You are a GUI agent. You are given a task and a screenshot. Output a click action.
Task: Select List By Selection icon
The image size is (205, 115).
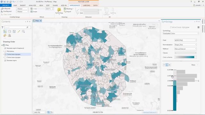14,31
